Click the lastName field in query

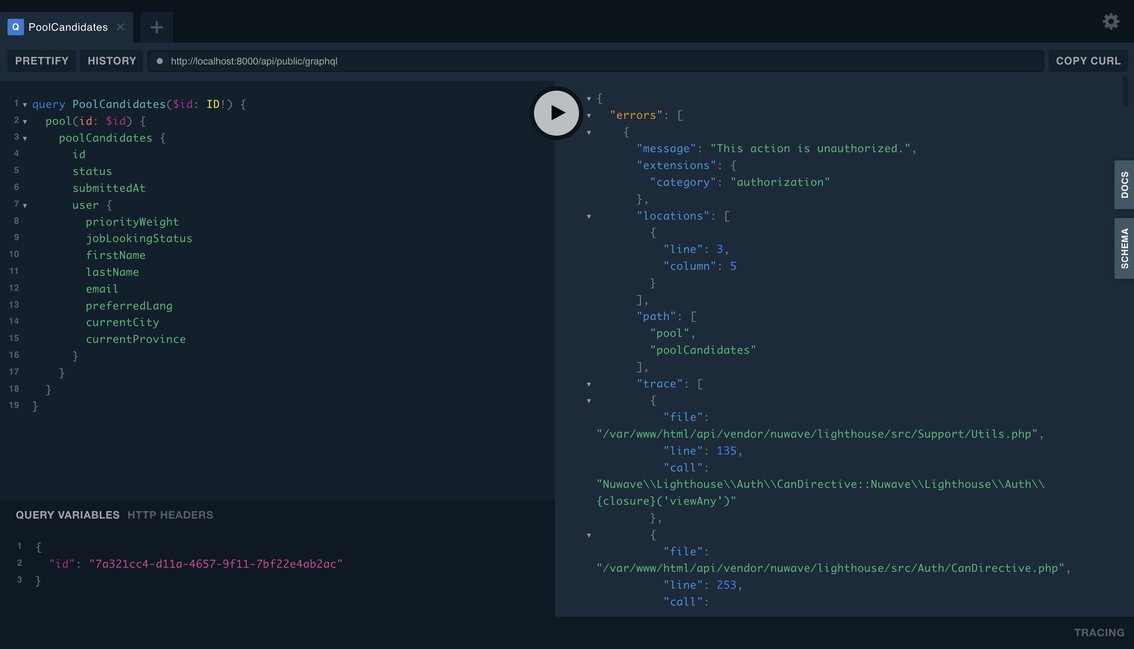(112, 272)
